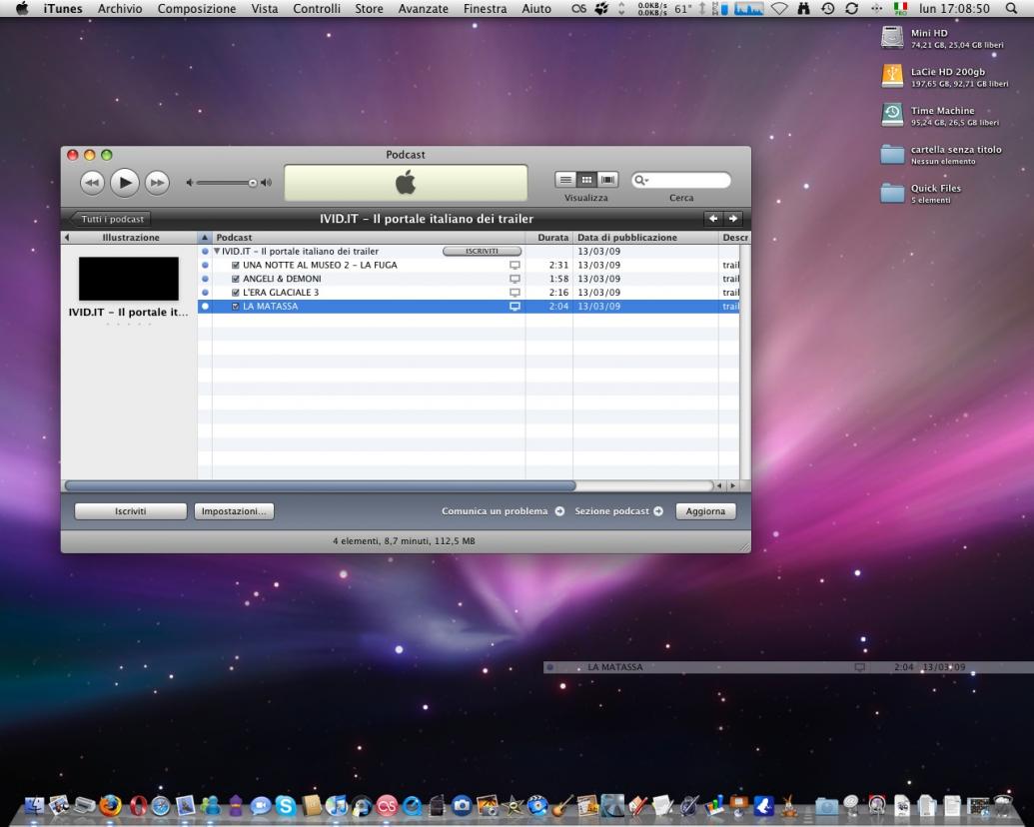
Task: Click the small ISCRIVITI button in row
Action: [483, 252]
